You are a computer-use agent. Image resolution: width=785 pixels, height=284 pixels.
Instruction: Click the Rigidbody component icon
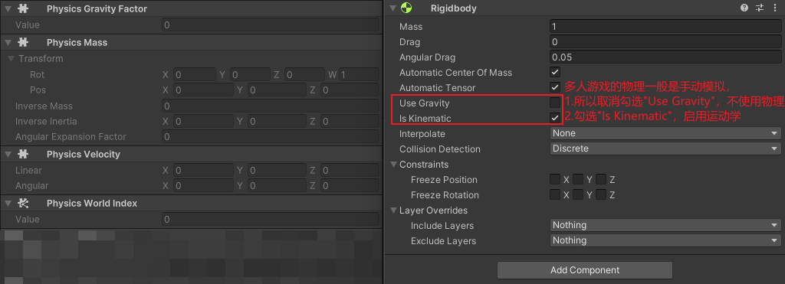pos(406,8)
